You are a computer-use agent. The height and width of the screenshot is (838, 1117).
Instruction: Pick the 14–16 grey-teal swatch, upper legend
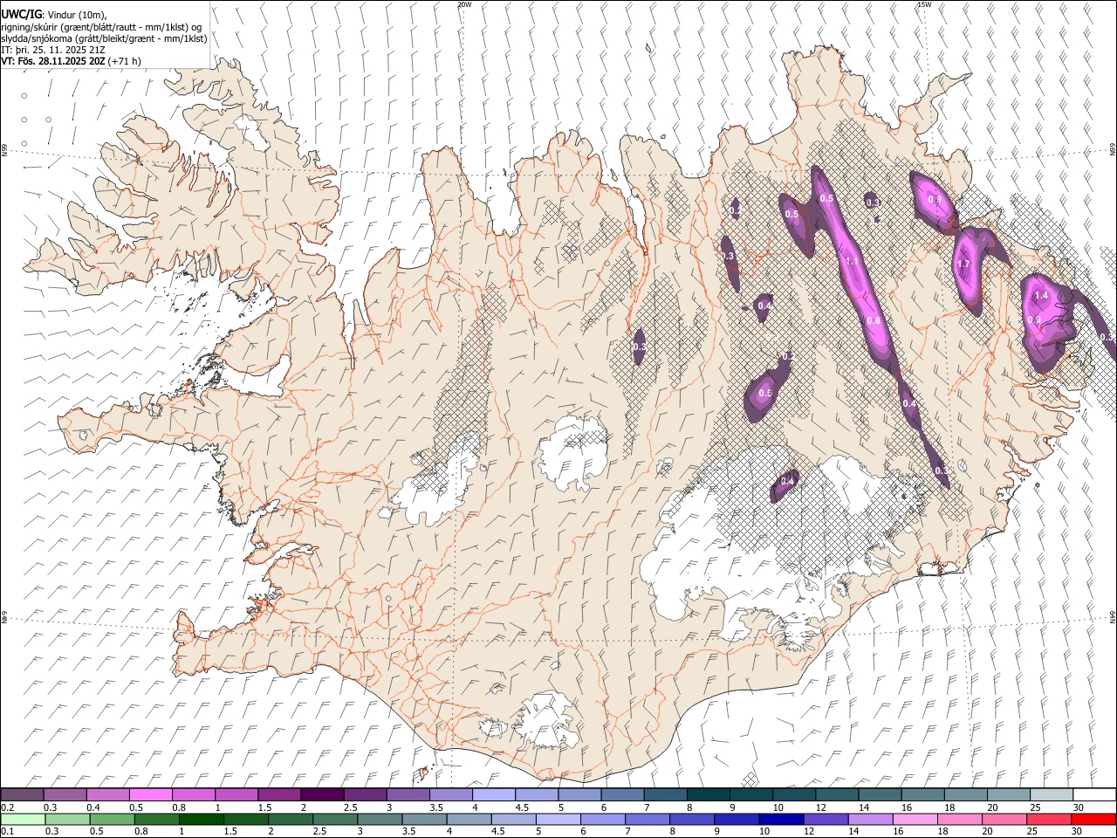click(x=880, y=794)
